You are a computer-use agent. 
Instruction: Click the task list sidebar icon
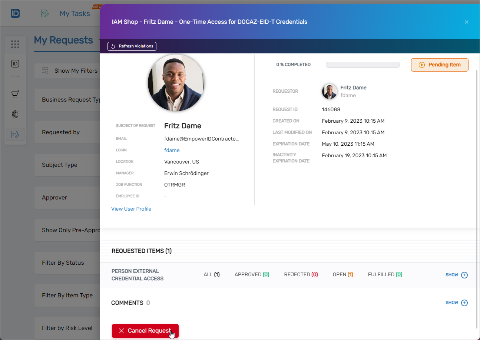[15, 134]
